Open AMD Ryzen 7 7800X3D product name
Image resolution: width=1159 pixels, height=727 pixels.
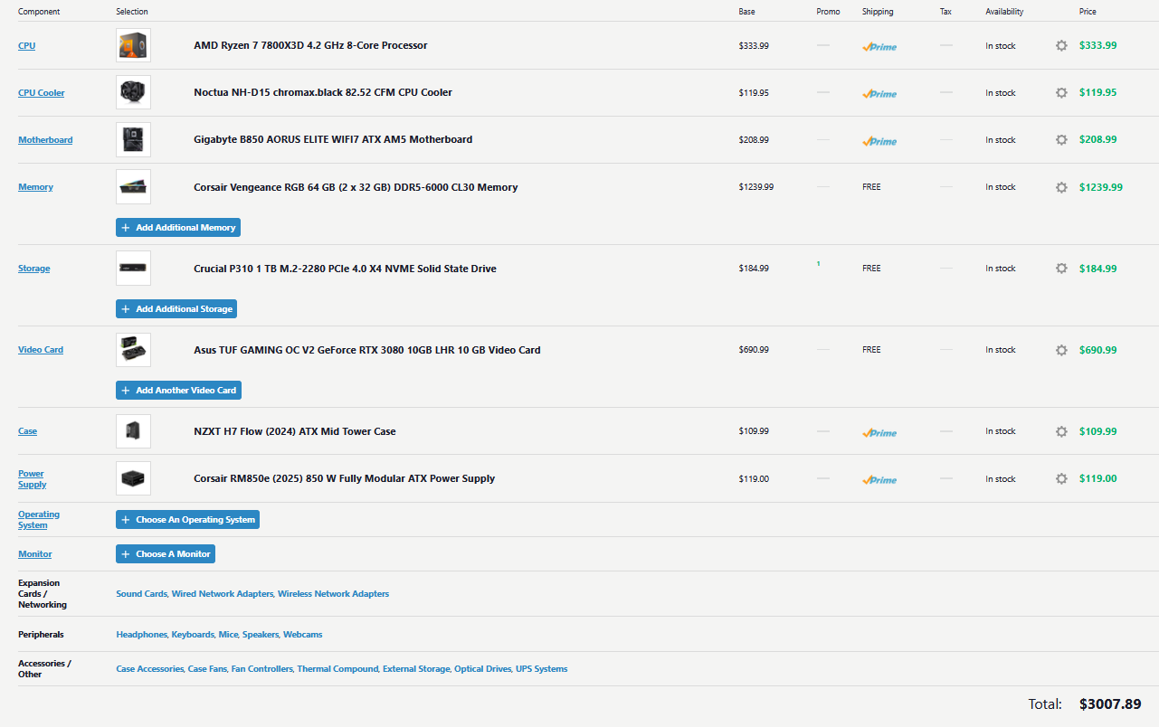310,45
